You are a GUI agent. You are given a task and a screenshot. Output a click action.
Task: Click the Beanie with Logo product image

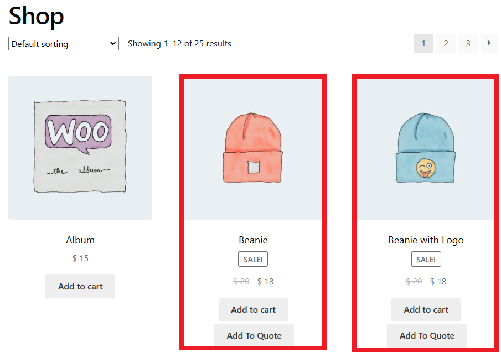(x=425, y=147)
